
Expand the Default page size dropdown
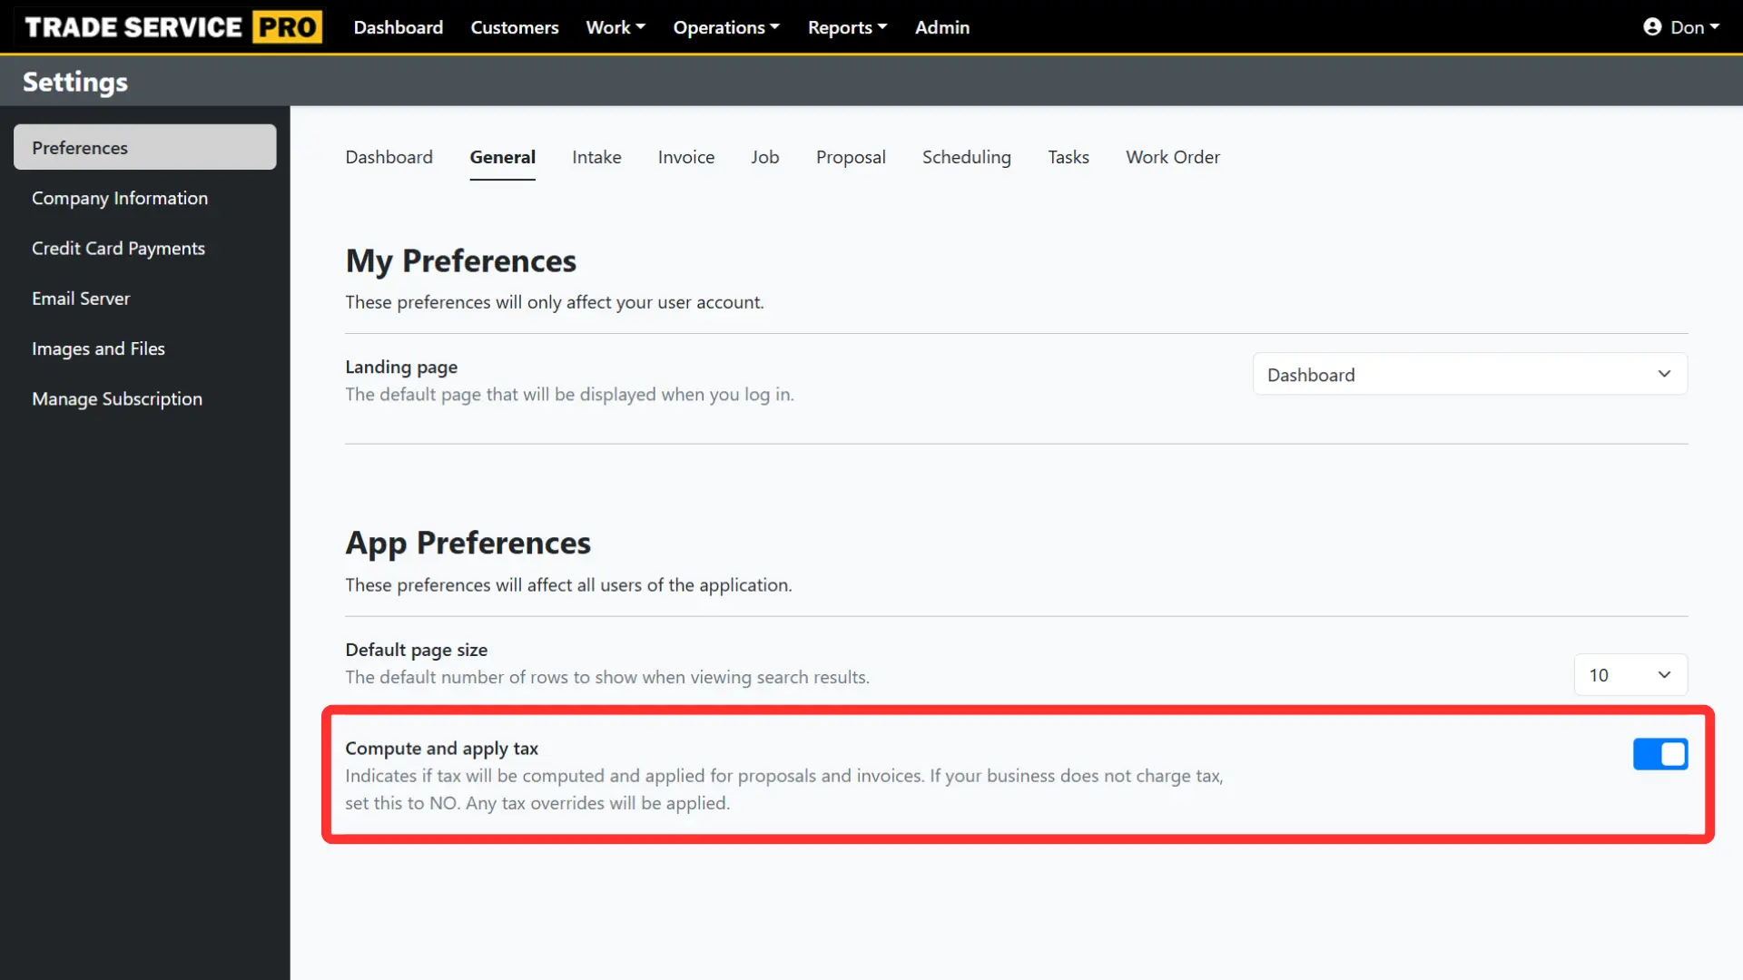point(1630,673)
